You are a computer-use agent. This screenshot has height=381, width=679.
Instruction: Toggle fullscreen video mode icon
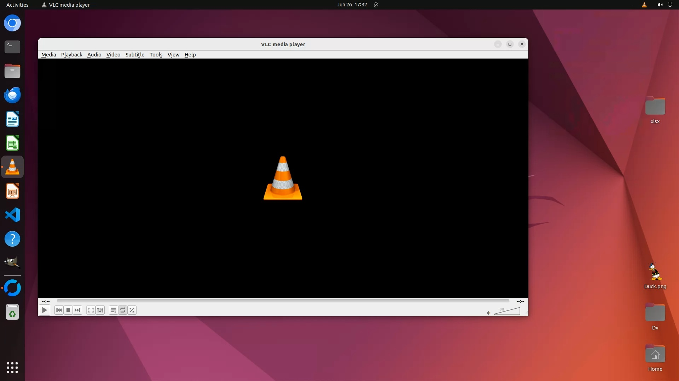coord(91,310)
